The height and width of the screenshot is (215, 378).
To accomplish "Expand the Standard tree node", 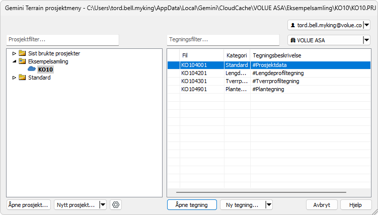I will tap(14, 78).
